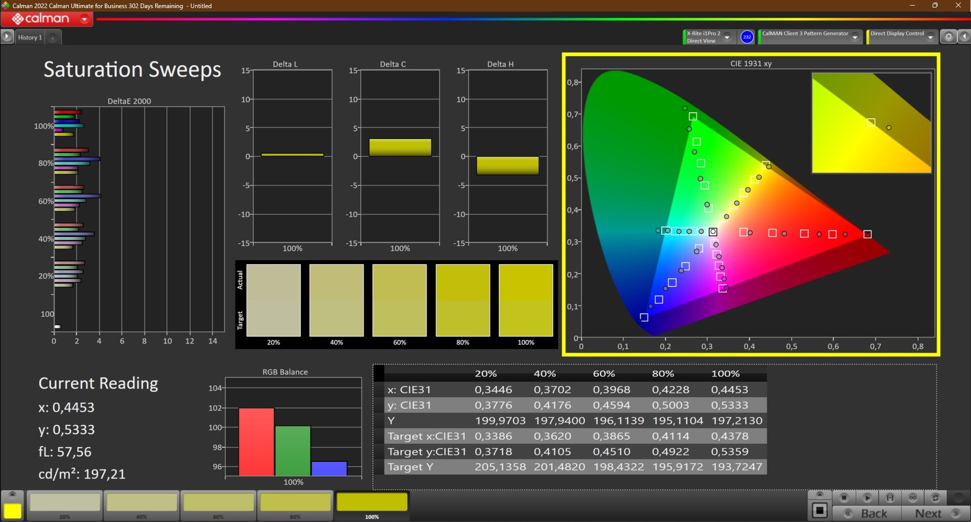This screenshot has width=971, height=522.
Task: Click the 'Target Y' row label
Action: pos(410,467)
